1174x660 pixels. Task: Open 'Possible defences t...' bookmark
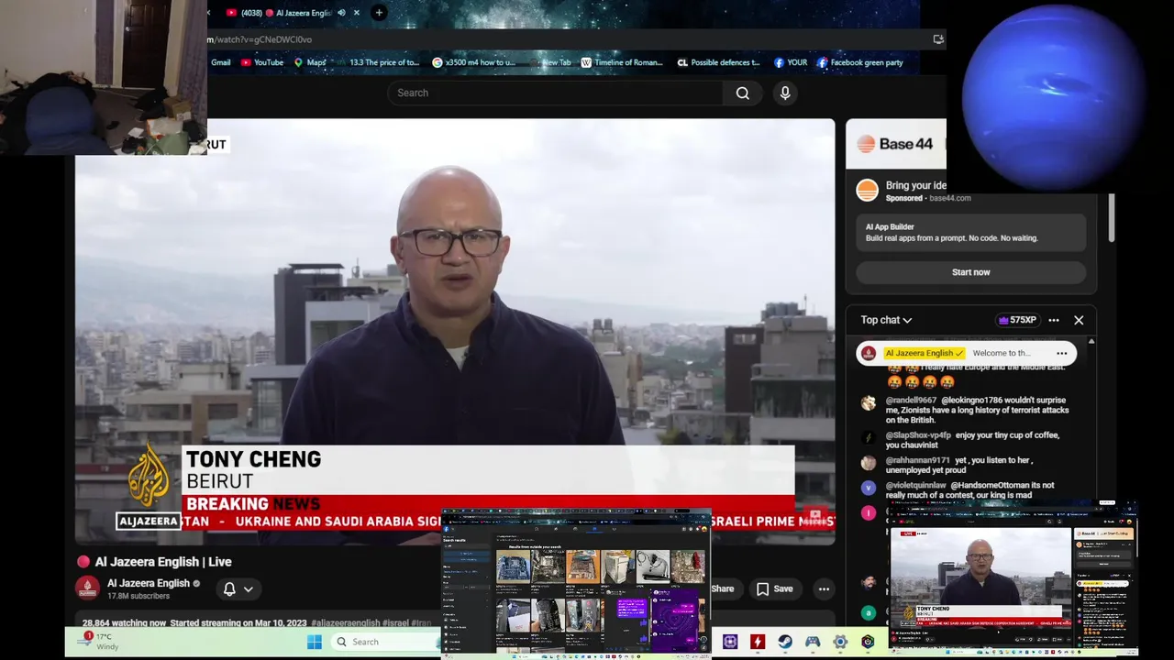point(719,62)
